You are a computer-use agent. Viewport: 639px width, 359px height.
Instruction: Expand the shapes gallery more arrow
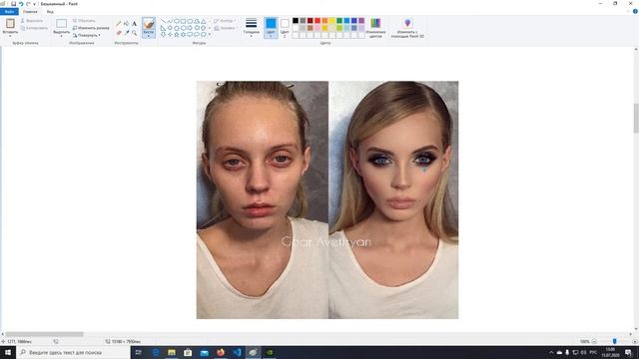point(210,35)
